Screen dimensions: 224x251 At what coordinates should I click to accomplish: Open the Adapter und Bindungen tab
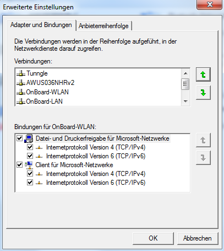[41, 25]
